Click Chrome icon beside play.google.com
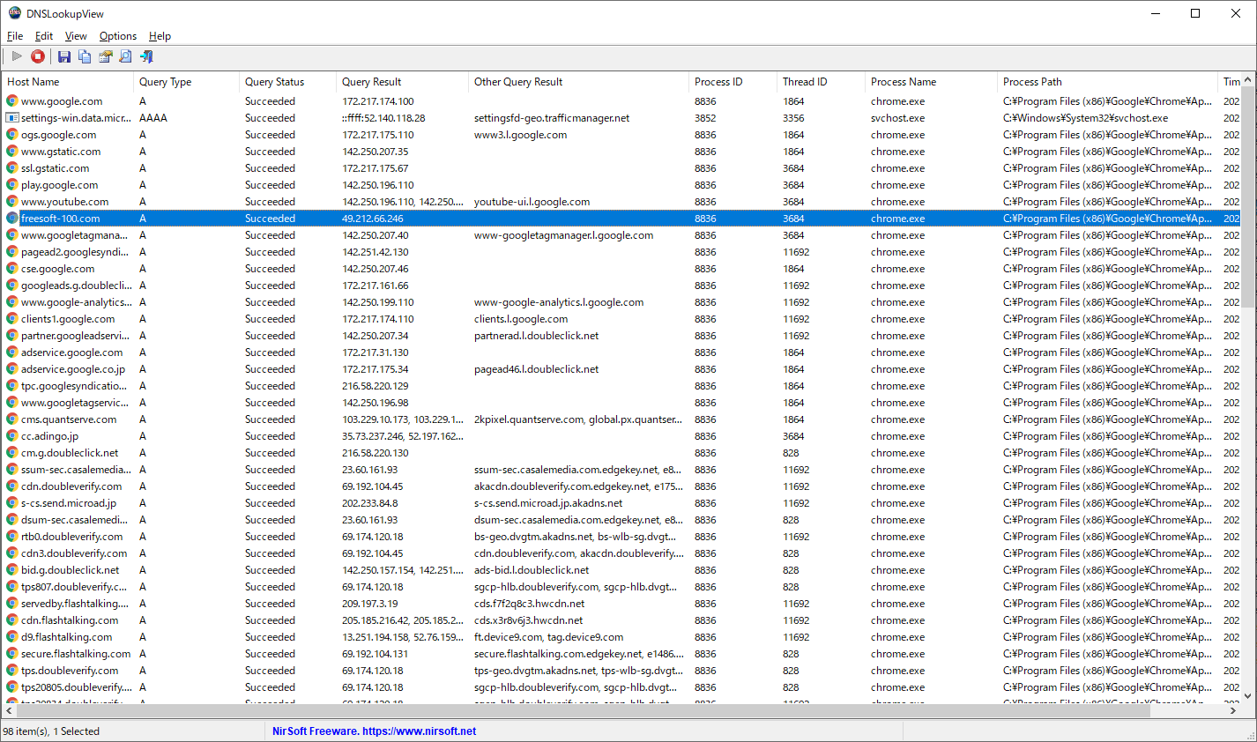The height and width of the screenshot is (742, 1257). (x=12, y=185)
